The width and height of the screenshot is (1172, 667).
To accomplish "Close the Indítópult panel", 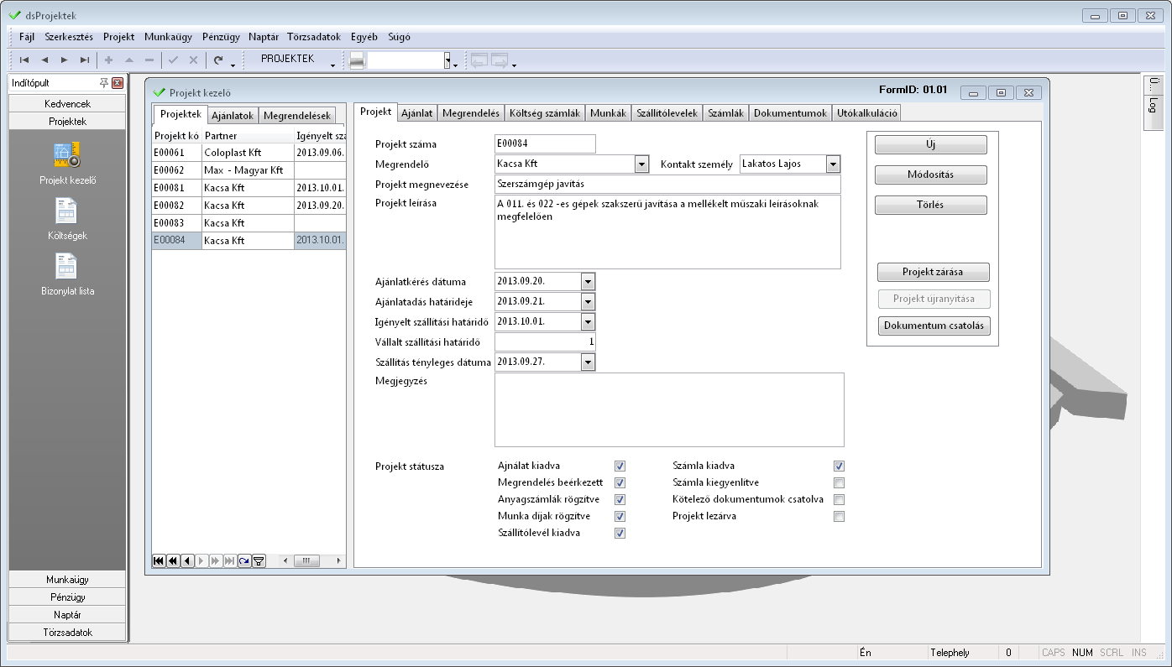I will pos(118,83).
